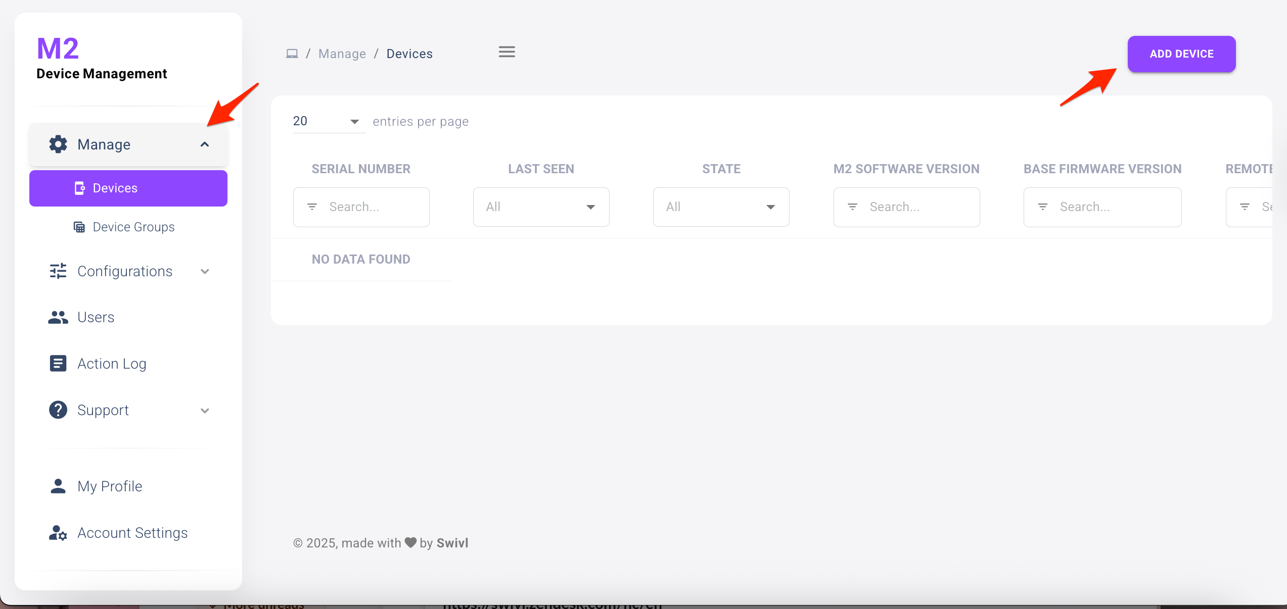Open the entries per page dropdown
Screen dimensions: 1287x609
[329, 121]
